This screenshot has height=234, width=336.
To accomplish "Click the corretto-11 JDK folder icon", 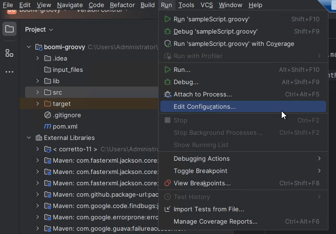I will click(48, 149).
